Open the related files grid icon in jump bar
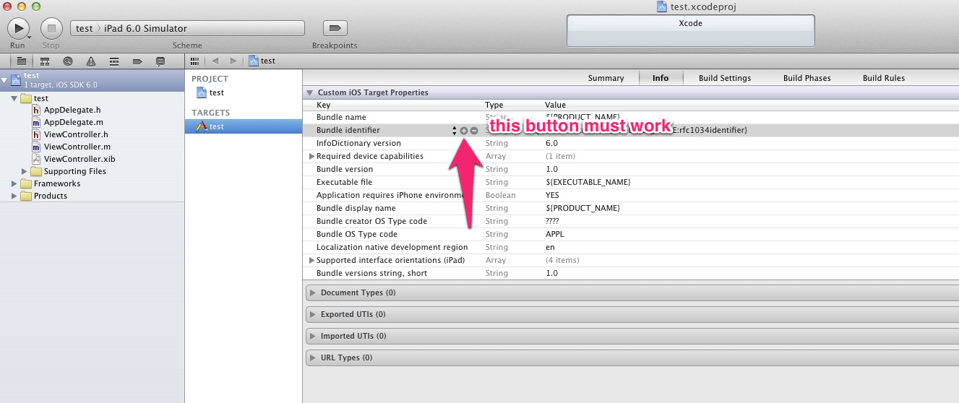959x403 pixels. coord(194,61)
